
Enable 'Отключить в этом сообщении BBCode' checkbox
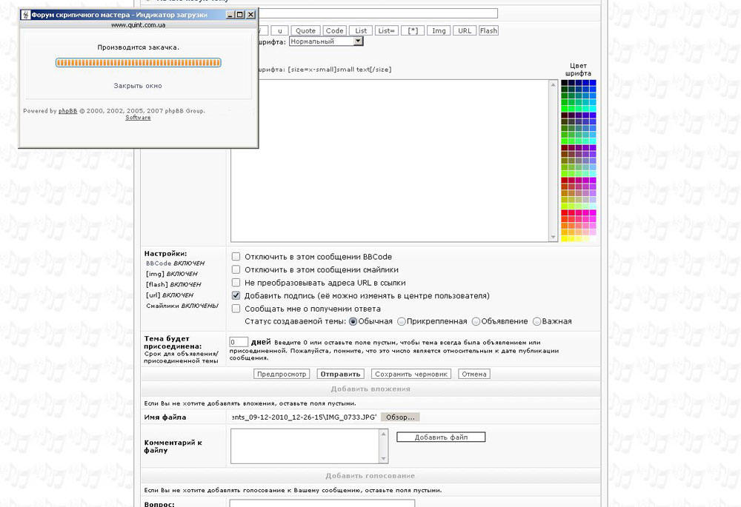click(236, 257)
